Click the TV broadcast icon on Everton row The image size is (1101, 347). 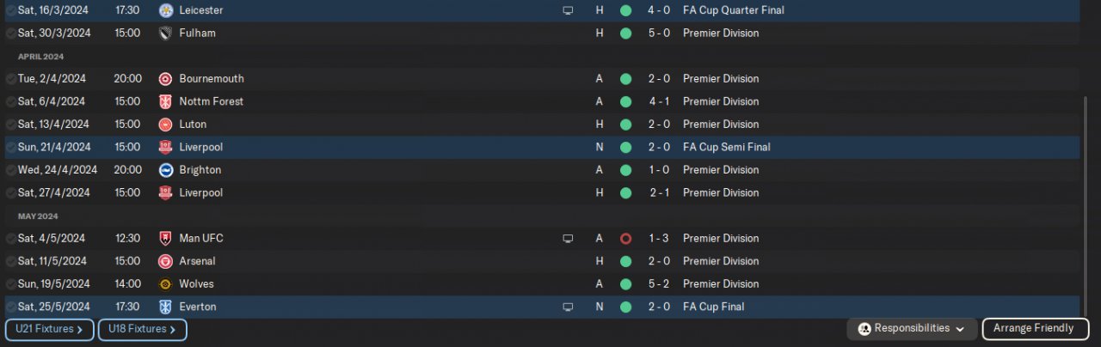567,307
